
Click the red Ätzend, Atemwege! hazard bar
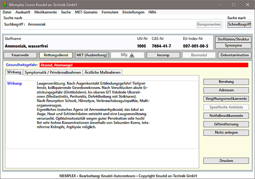pos(144,65)
